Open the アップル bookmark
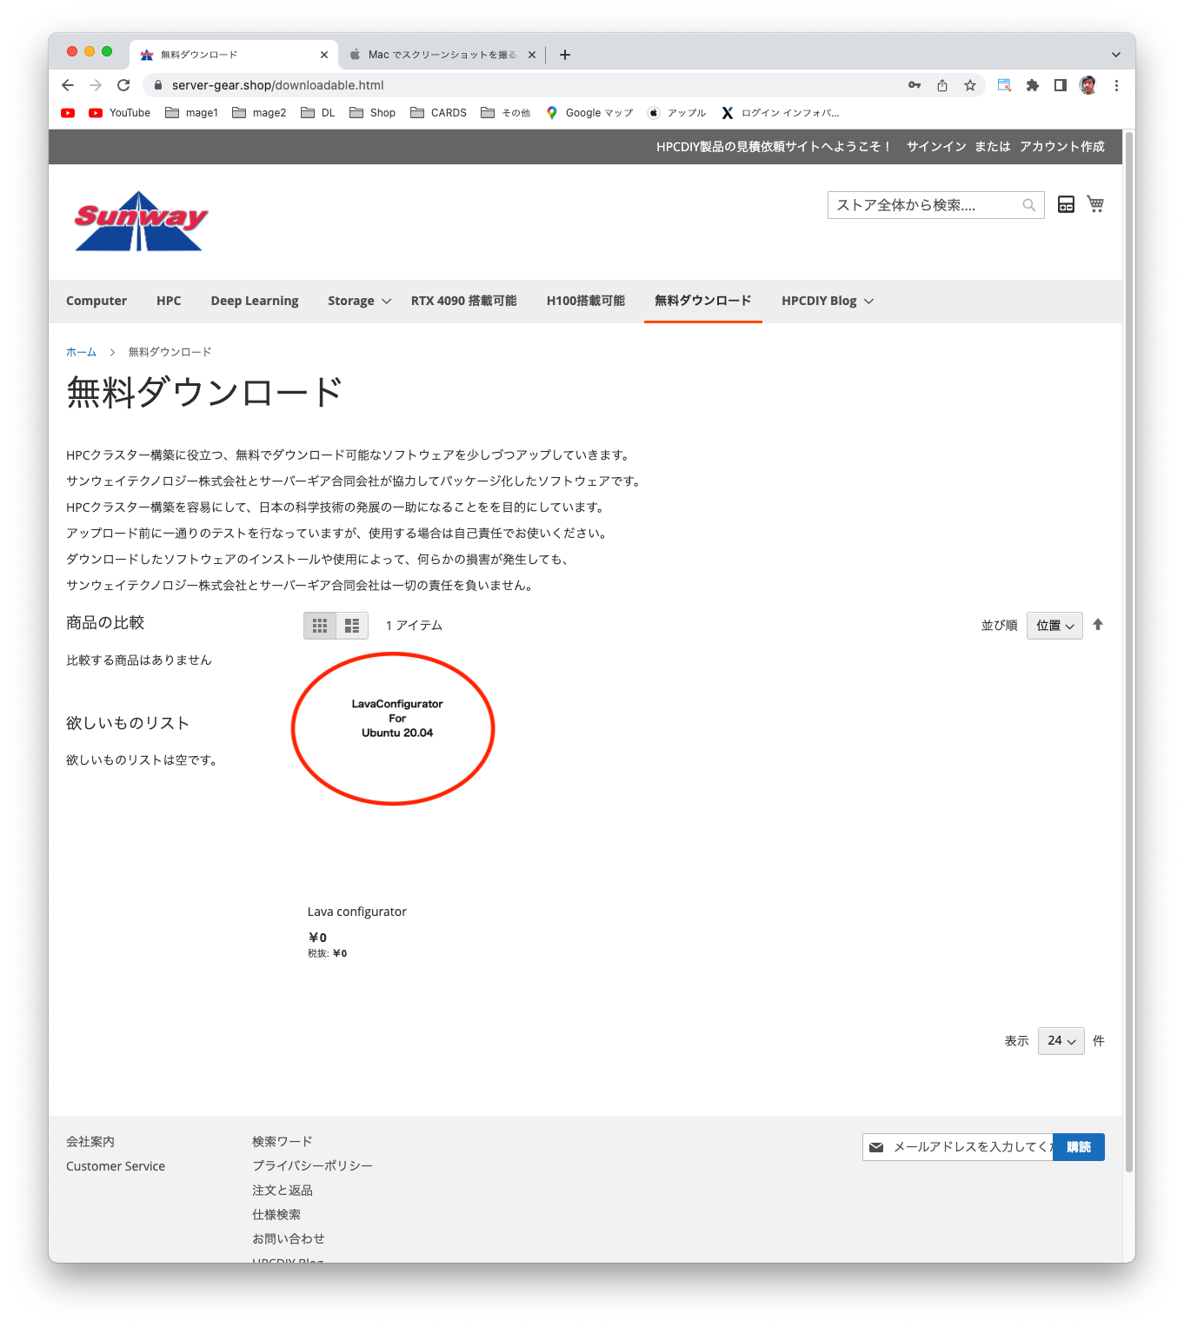The width and height of the screenshot is (1184, 1327). pos(677,113)
